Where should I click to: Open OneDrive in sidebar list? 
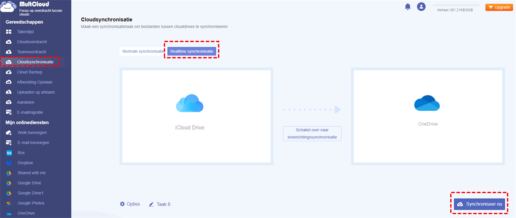26,213
